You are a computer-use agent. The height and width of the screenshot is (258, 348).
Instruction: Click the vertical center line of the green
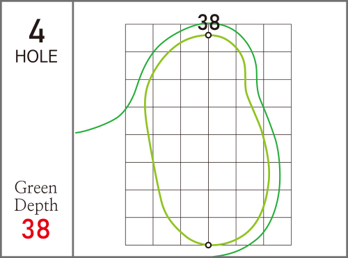pos(208,139)
